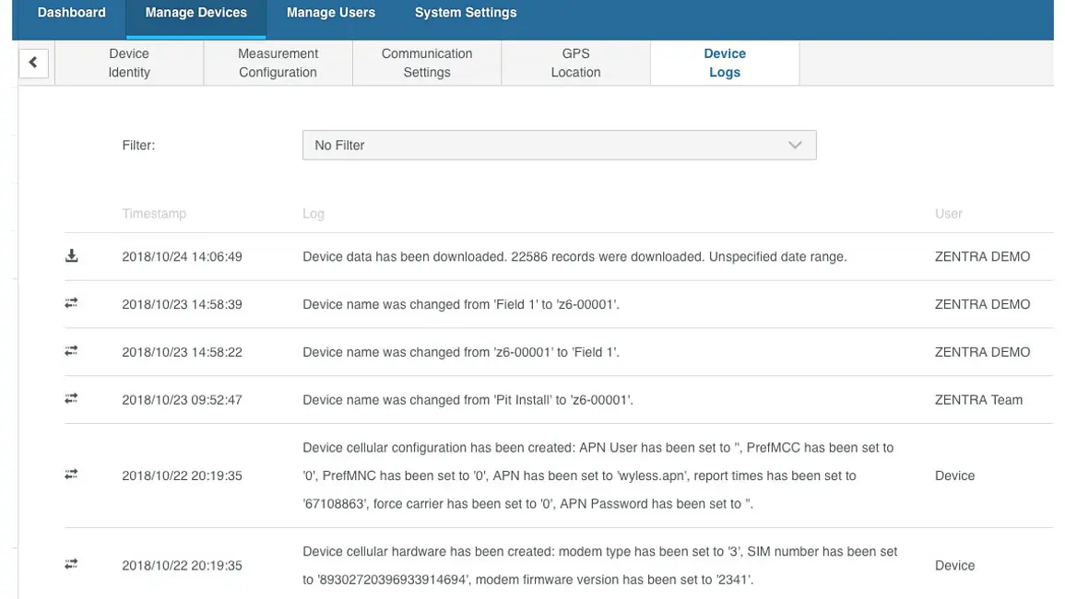
Task: Click change icon on 2018/10/23 14:58:22 row
Action: pyautogui.click(x=71, y=350)
